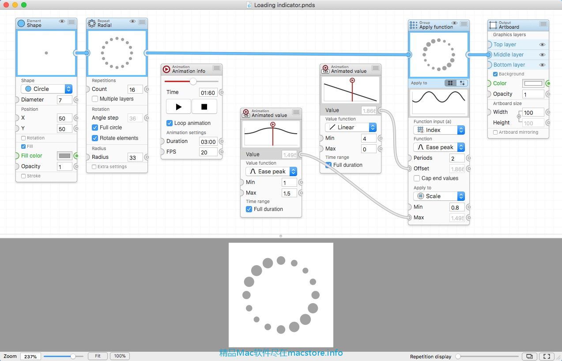Click the Duration input field
562x361 pixels.
208,142
